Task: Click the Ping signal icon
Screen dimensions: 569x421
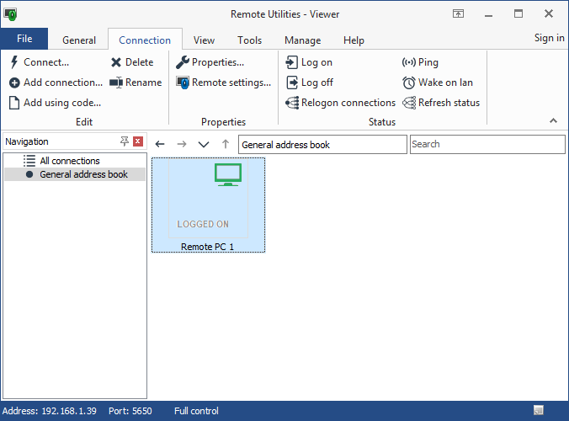Action: click(x=408, y=62)
